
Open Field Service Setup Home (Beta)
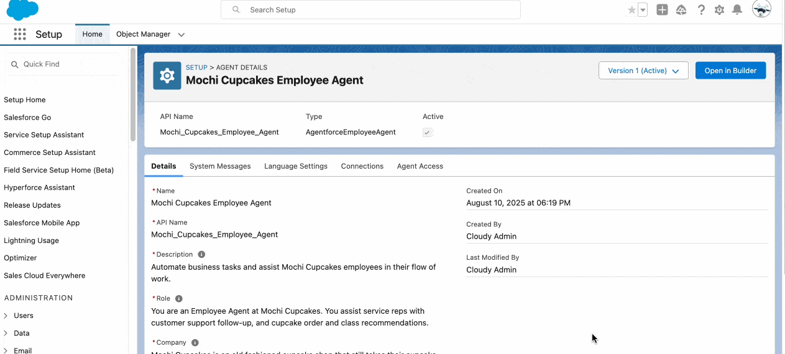click(x=59, y=170)
